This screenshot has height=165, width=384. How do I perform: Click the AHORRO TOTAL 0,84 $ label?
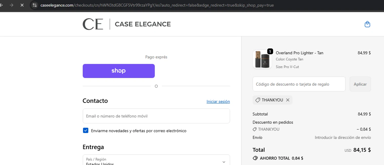281,158
